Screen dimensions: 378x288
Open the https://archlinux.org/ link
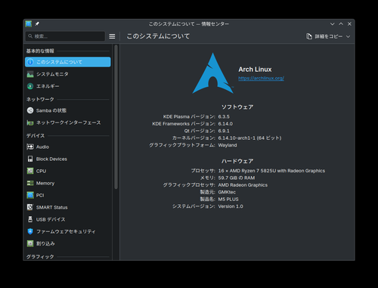pyautogui.click(x=261, y=78)
